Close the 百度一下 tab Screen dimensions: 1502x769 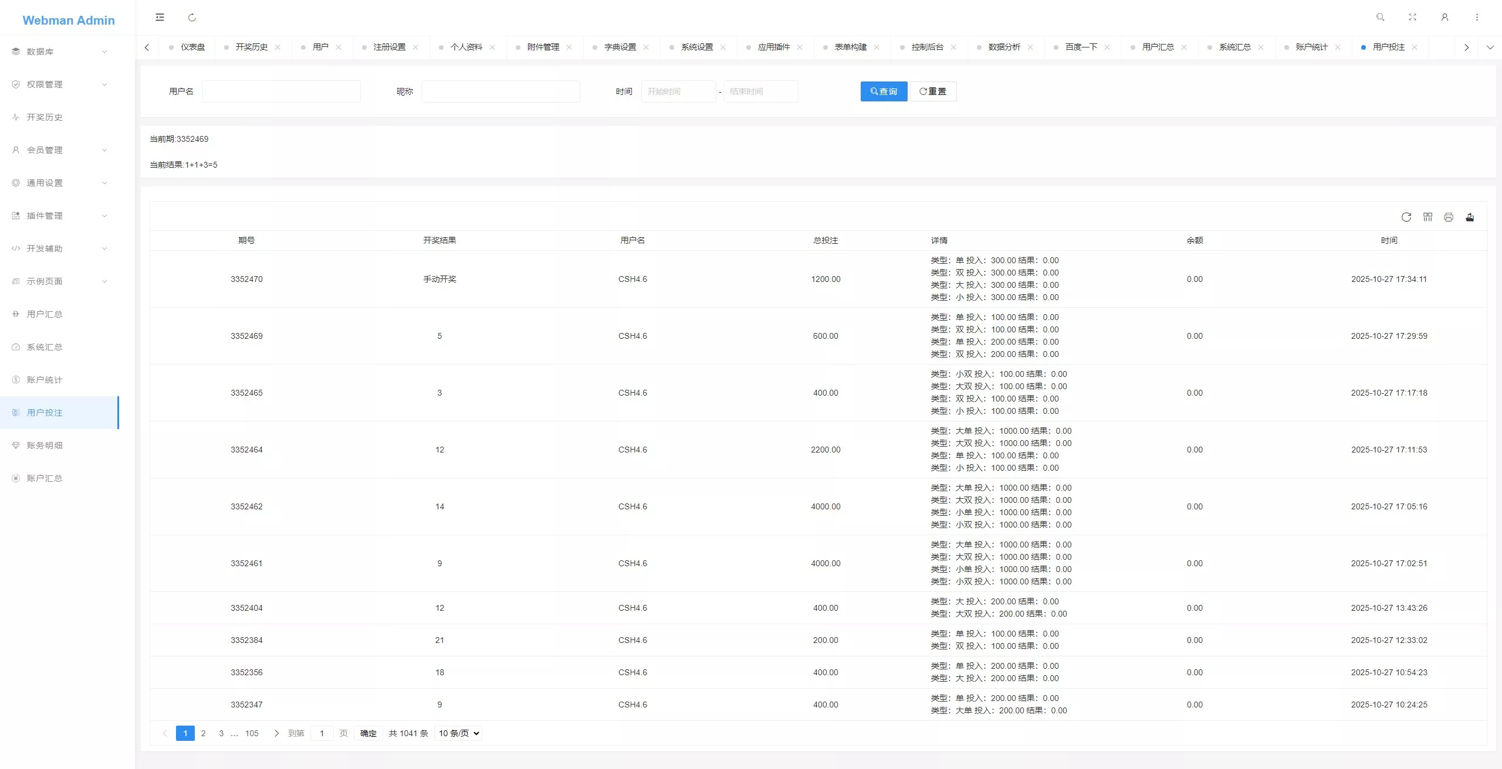click(1108, 47)
